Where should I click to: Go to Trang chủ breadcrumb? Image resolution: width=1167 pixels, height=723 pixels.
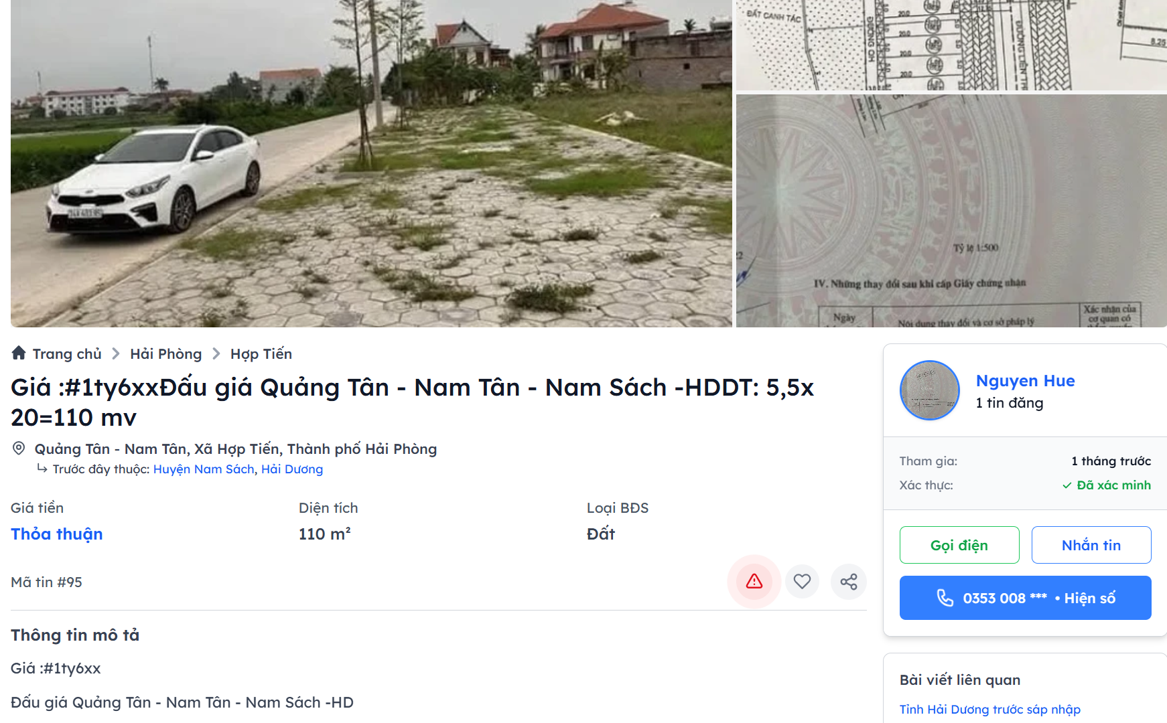(67, 353)
